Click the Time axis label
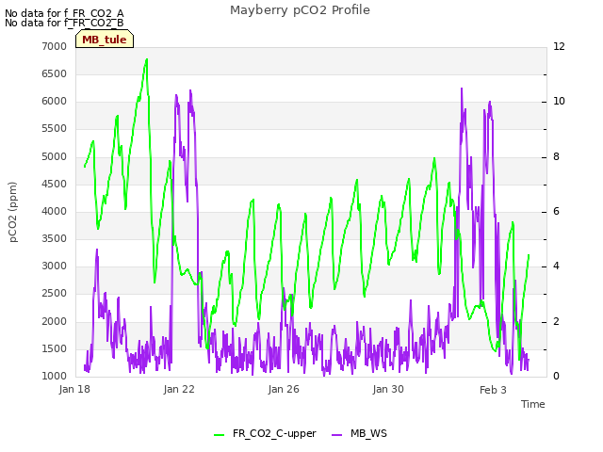 pos(533,404)
